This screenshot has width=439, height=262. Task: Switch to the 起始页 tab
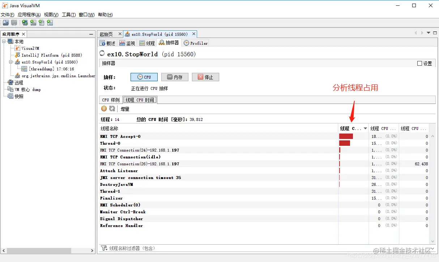point(106,34)
